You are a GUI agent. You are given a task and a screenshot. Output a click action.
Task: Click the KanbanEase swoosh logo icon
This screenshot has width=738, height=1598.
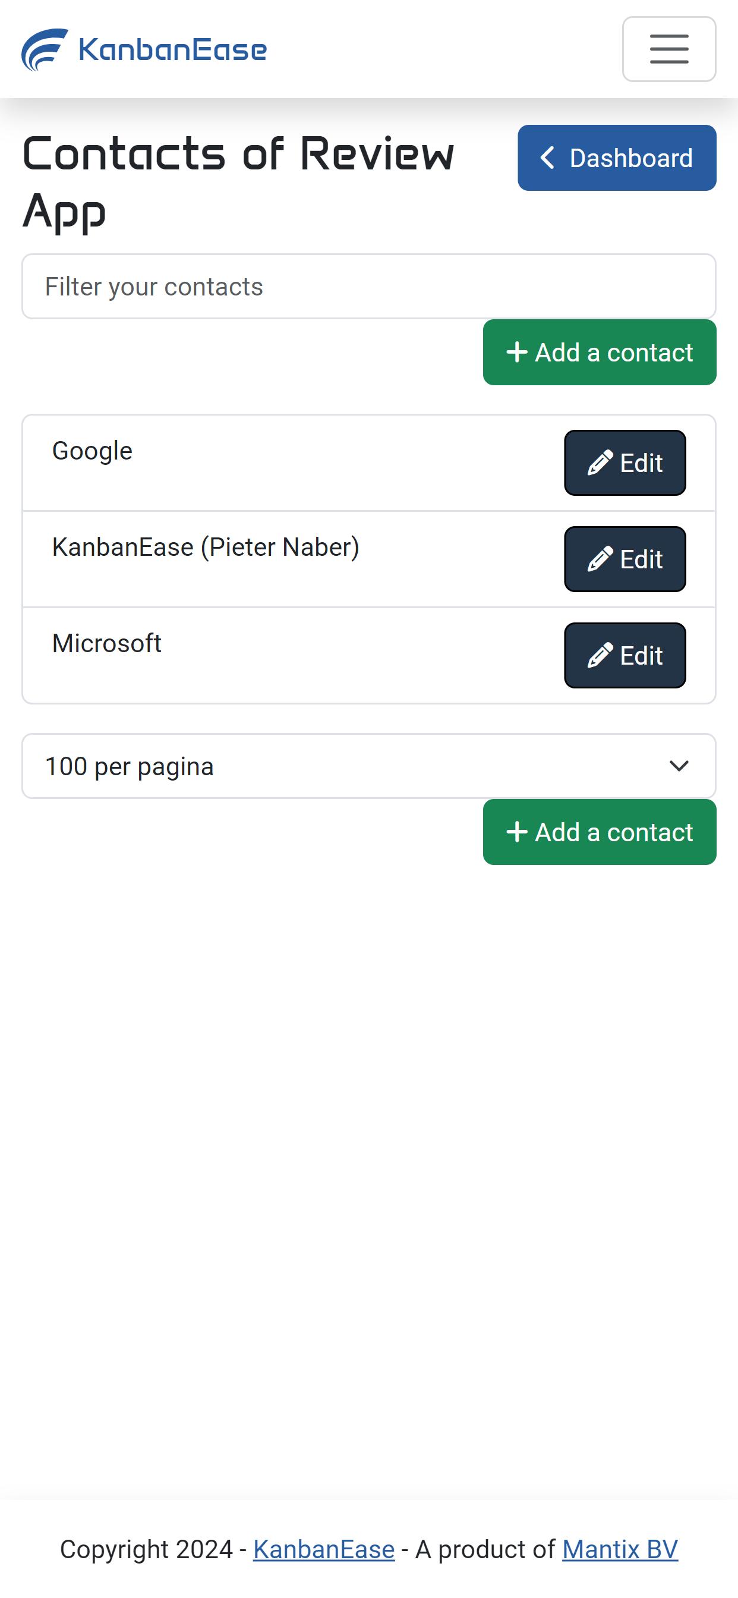(x=45, y=49)
